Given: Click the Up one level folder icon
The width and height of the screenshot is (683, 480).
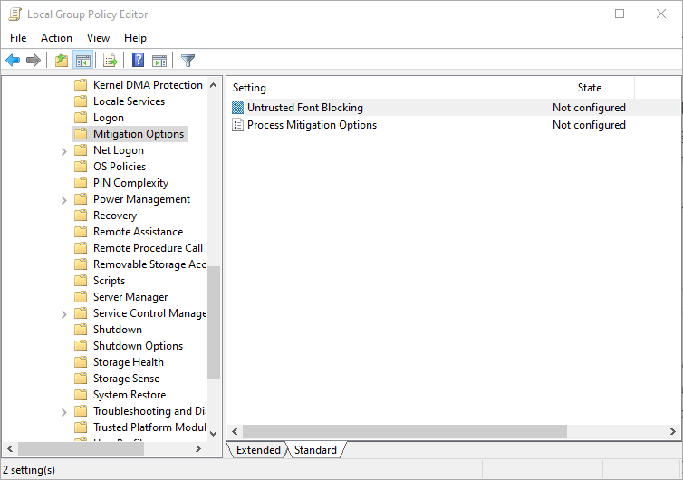Looking at the screenshot, I should [x=62, y=60].
